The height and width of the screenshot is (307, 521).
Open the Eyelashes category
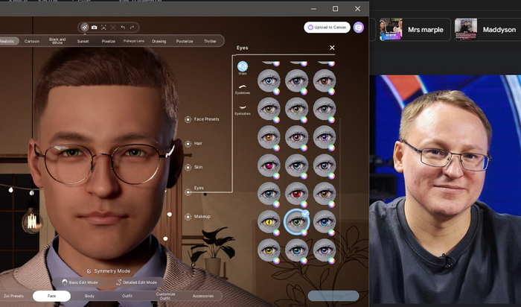(243, 109)
